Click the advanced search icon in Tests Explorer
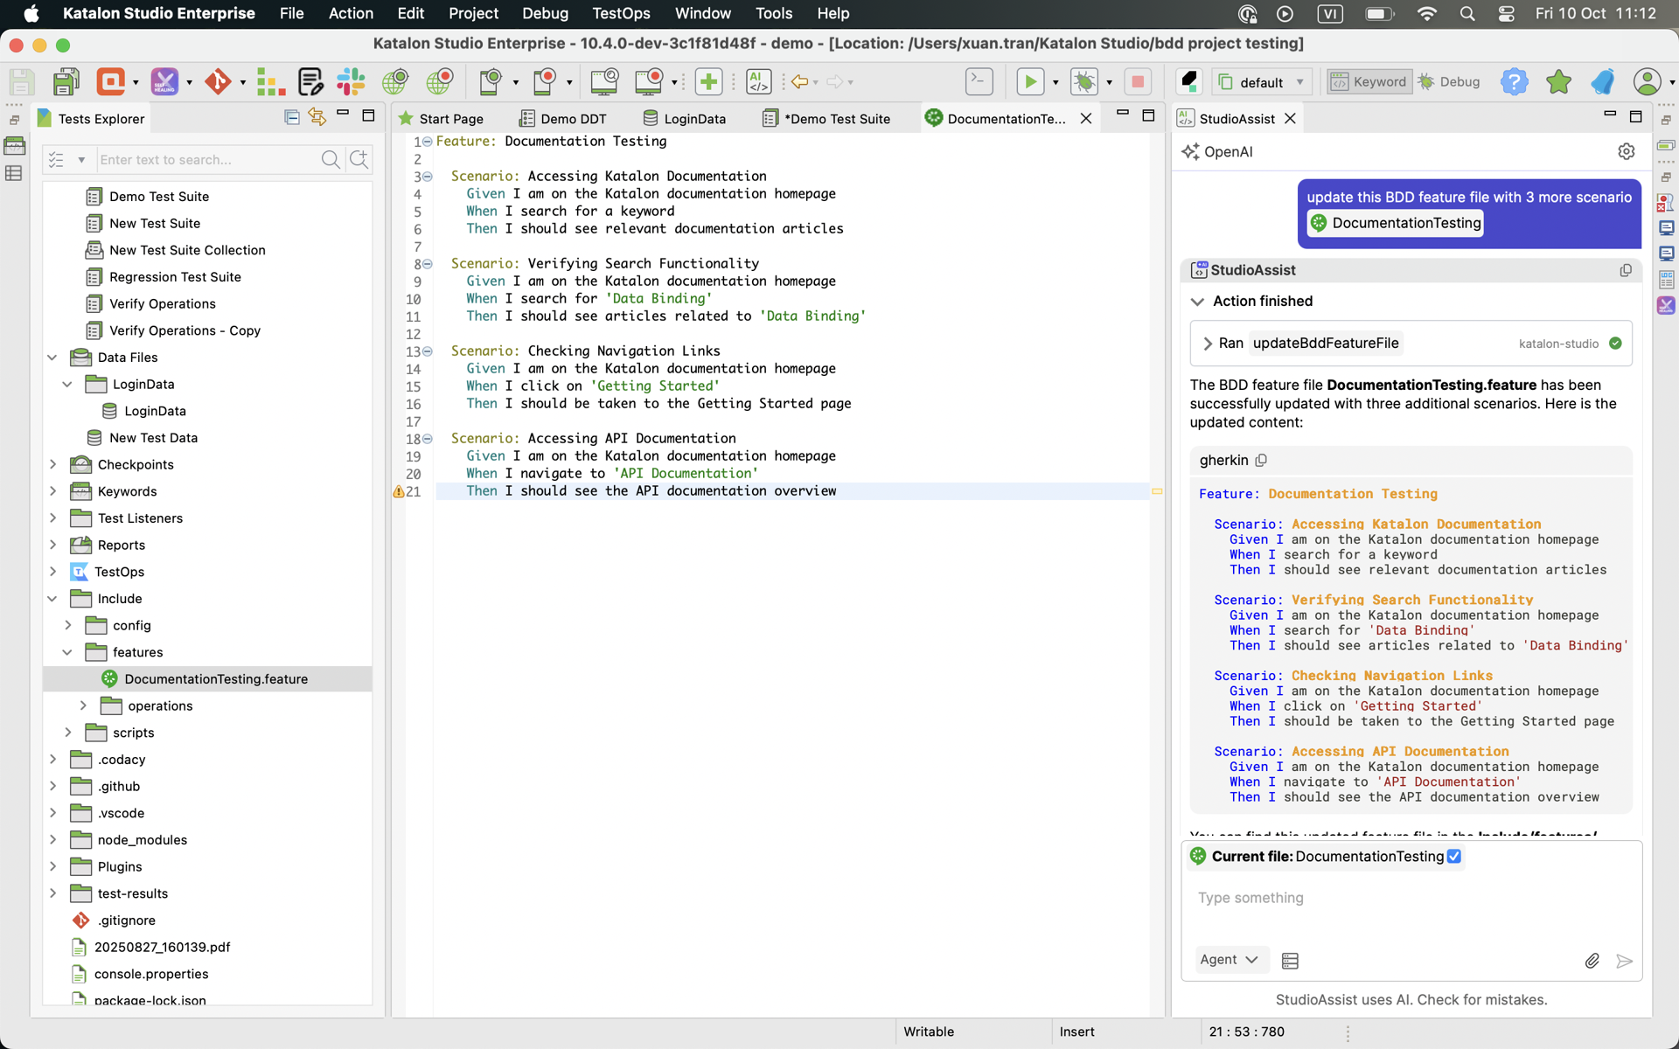The height and width of the screenshot is (1049, 1679). coord(359,159)
